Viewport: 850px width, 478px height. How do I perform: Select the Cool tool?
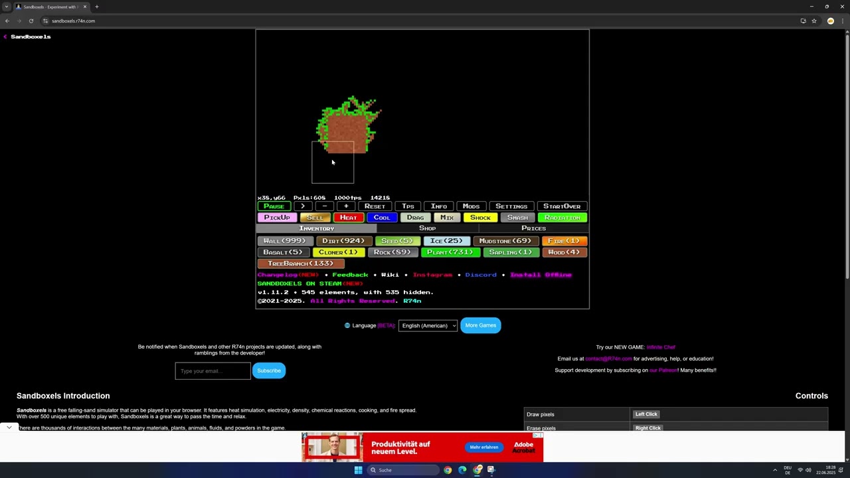(x=382, y=218)
